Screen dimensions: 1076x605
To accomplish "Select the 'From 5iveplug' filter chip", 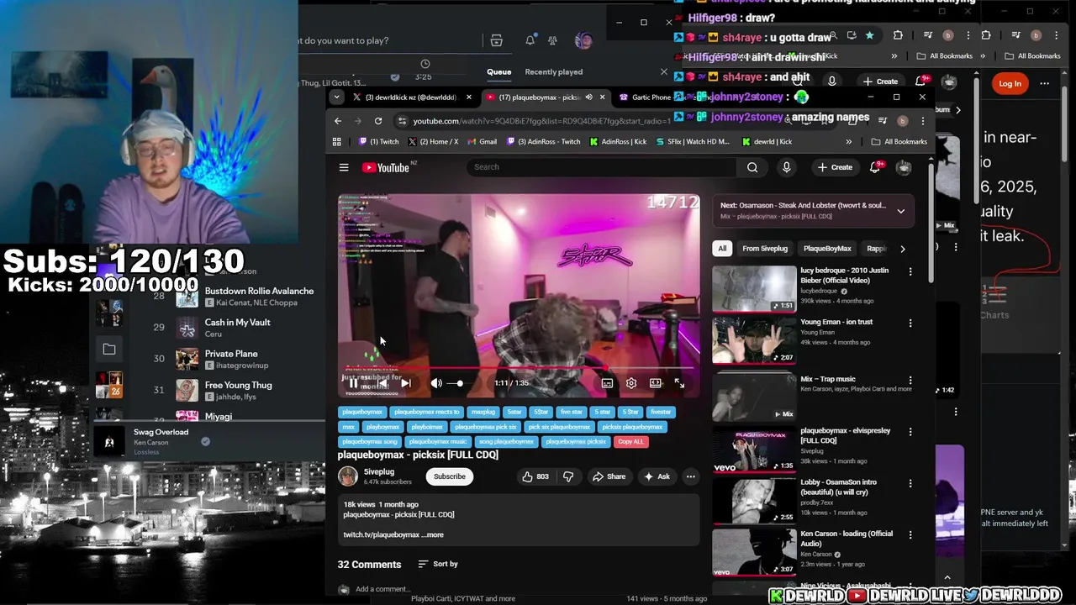I will (x=765, y=249).
